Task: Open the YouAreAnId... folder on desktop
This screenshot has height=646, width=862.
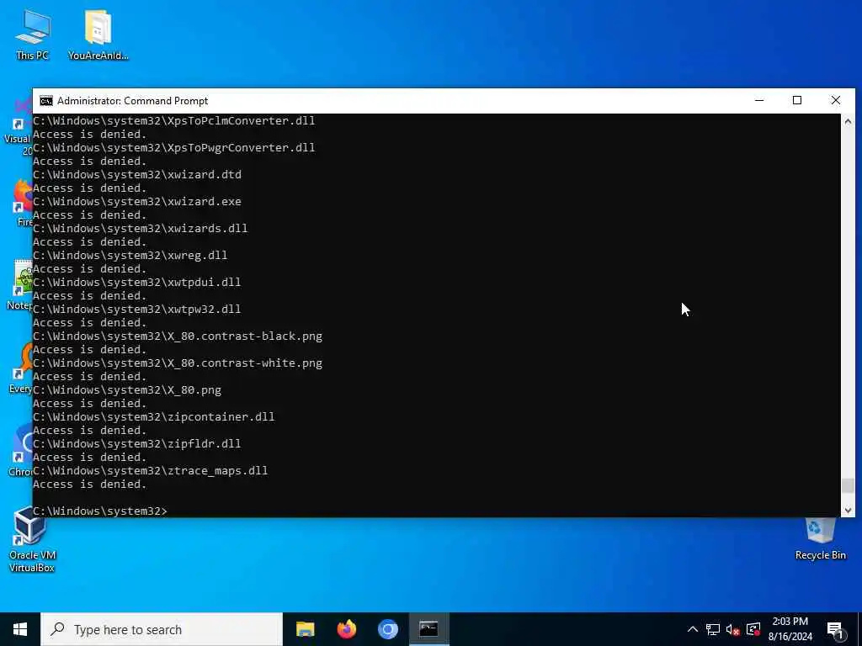Action: (x=98, y=34)
